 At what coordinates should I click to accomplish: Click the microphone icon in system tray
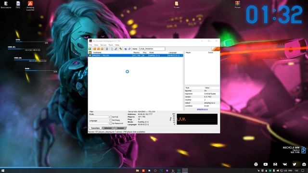click(x=274, y=171)
